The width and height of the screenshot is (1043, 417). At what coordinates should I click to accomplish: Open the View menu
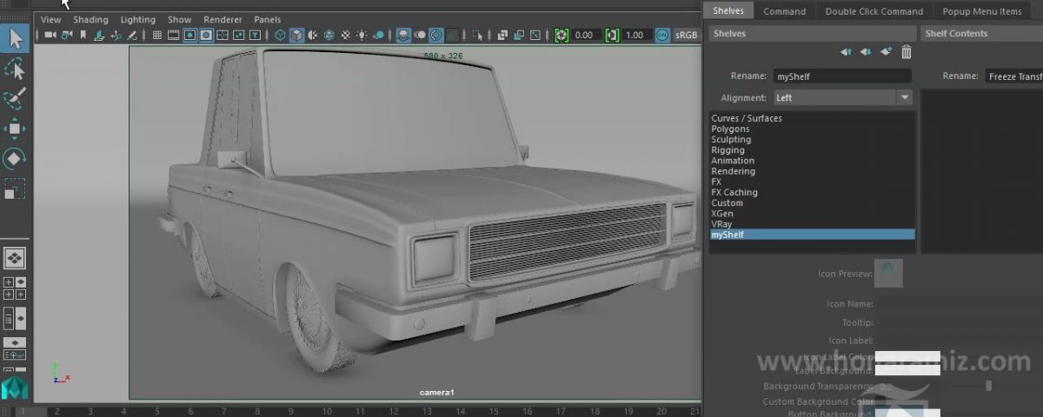click(x=50, y=19)
